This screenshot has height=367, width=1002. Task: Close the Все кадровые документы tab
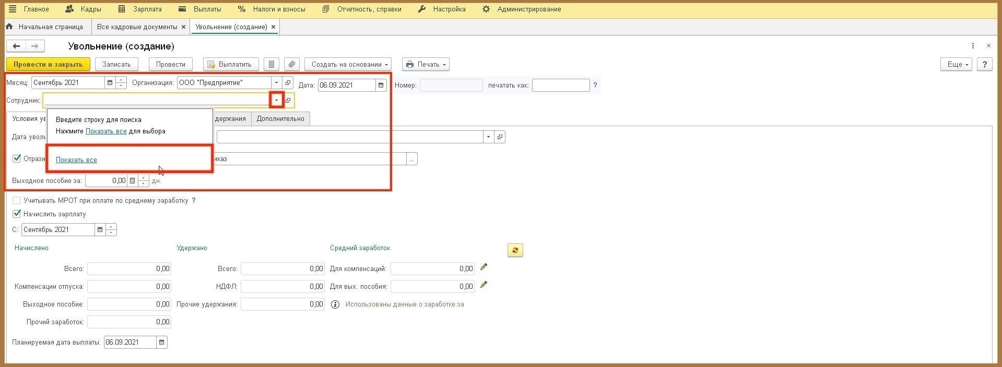pyautogui.click(x=183, y=27)
